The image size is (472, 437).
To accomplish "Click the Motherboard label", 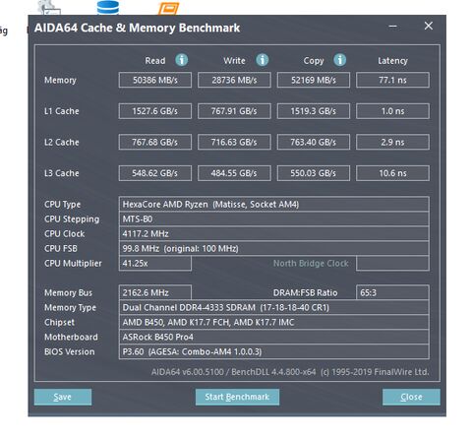I will coord(71,338).
